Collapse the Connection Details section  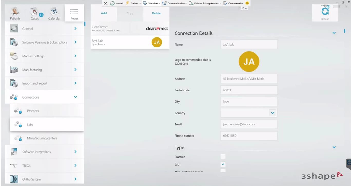coord(334,33)
